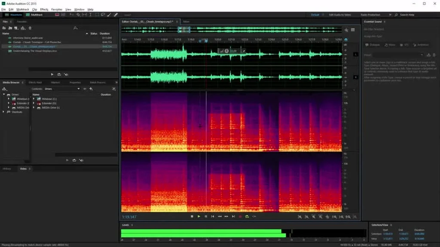Screen dimensions: 440x247
Task: Select the Time Selection tool
Action: tap(90, 15)
